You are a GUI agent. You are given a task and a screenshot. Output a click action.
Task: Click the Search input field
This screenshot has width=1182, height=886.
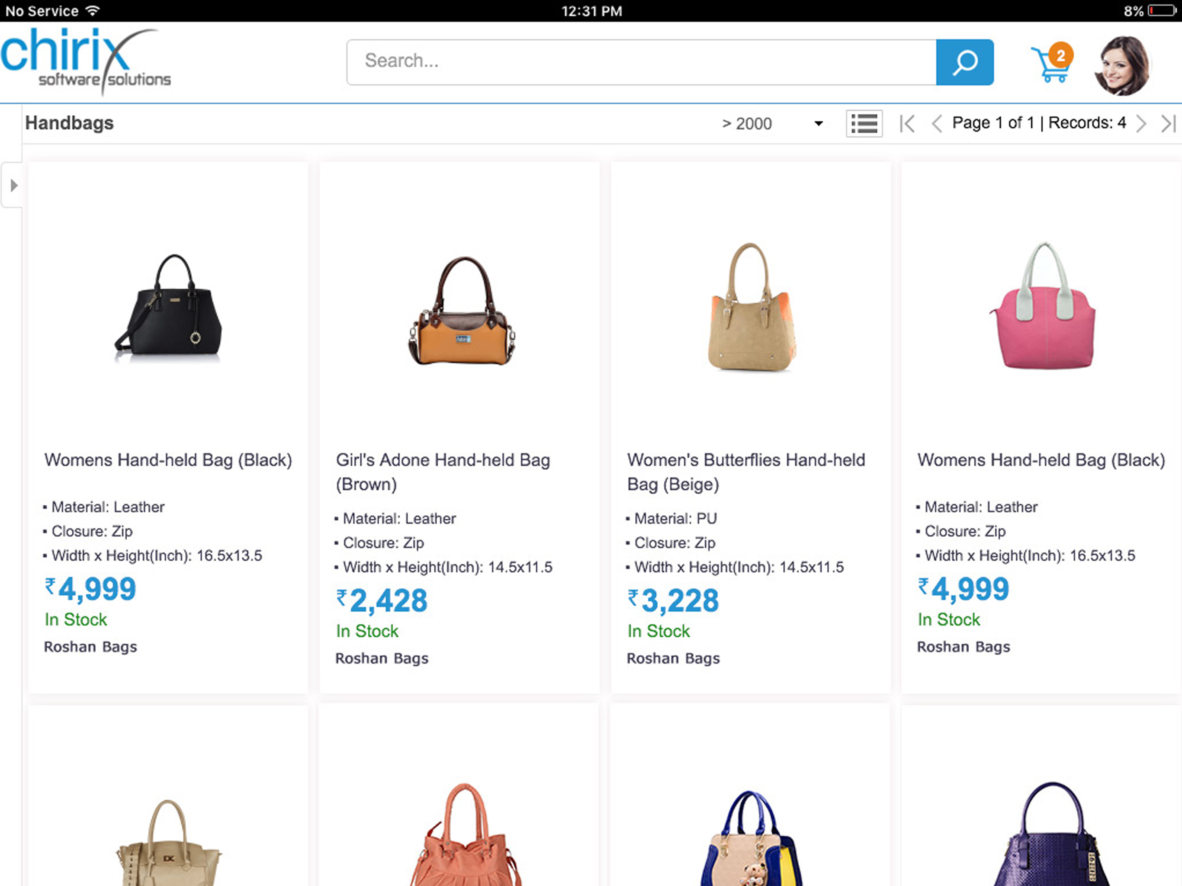(x=641, y=62)
